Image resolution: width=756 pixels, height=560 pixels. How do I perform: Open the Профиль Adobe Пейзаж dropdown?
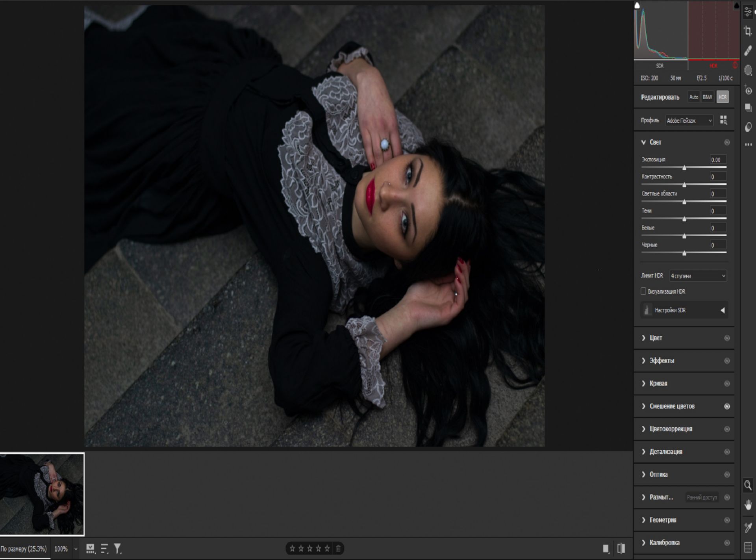click(689, 121)
